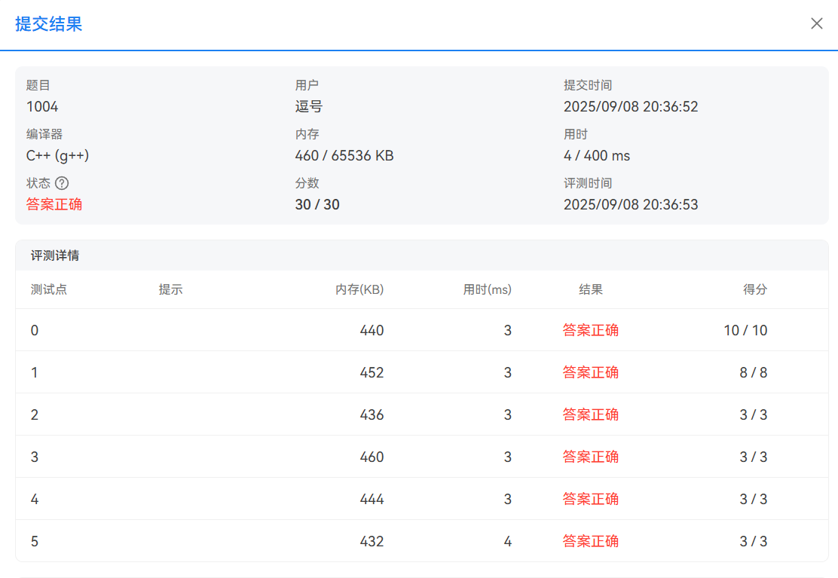Click the 题目 field label
Viewport: 838px width, 578px height.
coord(38,85)
